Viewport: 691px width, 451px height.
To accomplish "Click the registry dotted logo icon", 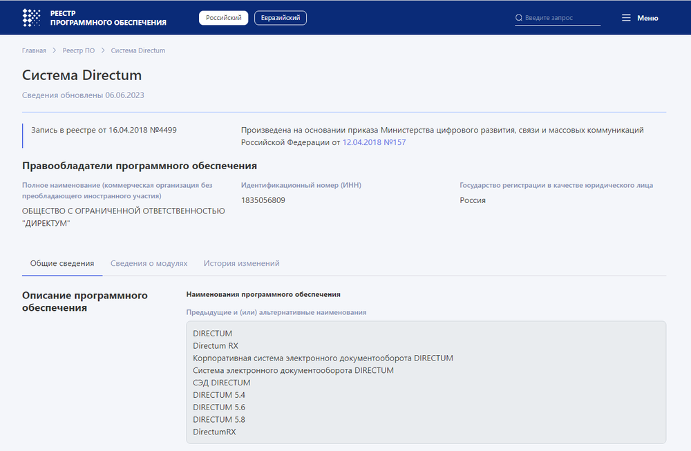I will point(31,18).
